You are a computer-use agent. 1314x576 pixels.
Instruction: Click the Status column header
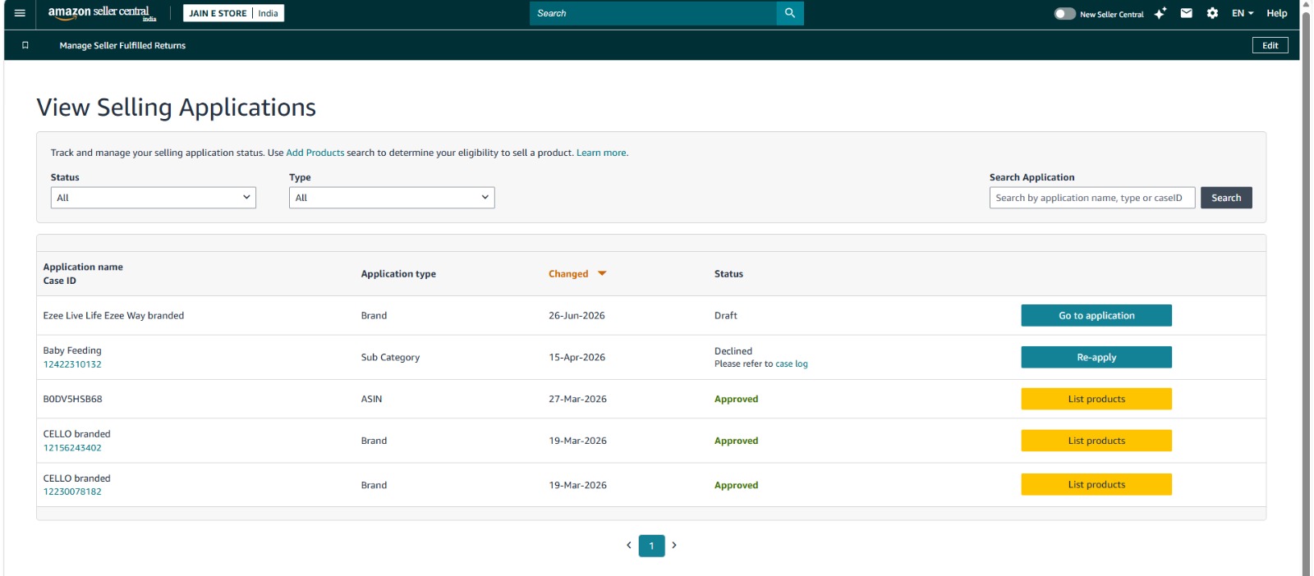pos(728,274)
